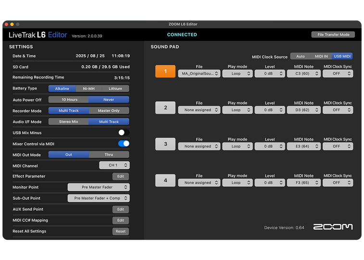Open the MIDI Channel dropdown

pos(114,165)
